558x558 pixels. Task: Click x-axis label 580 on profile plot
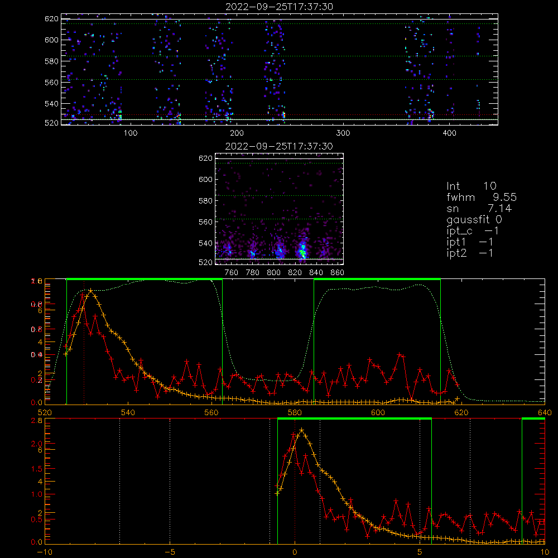coord(295,412)
